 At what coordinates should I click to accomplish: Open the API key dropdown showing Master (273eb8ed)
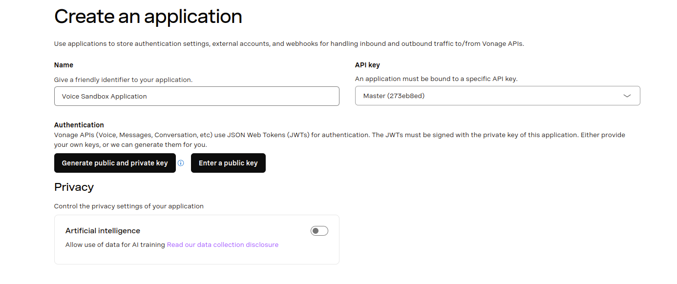tap(497, 96)
